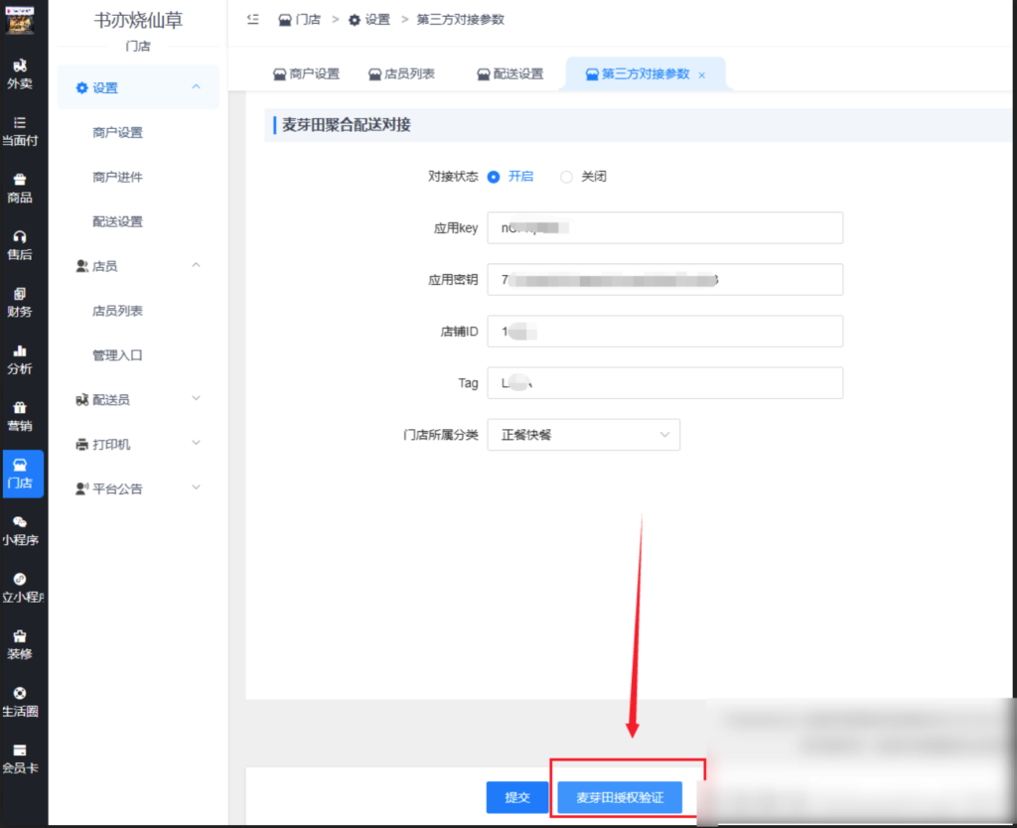Viewport: 1017px width, 828px height.
Task: Select the 分析 analytics chart icon
Action: pos(22,359)
